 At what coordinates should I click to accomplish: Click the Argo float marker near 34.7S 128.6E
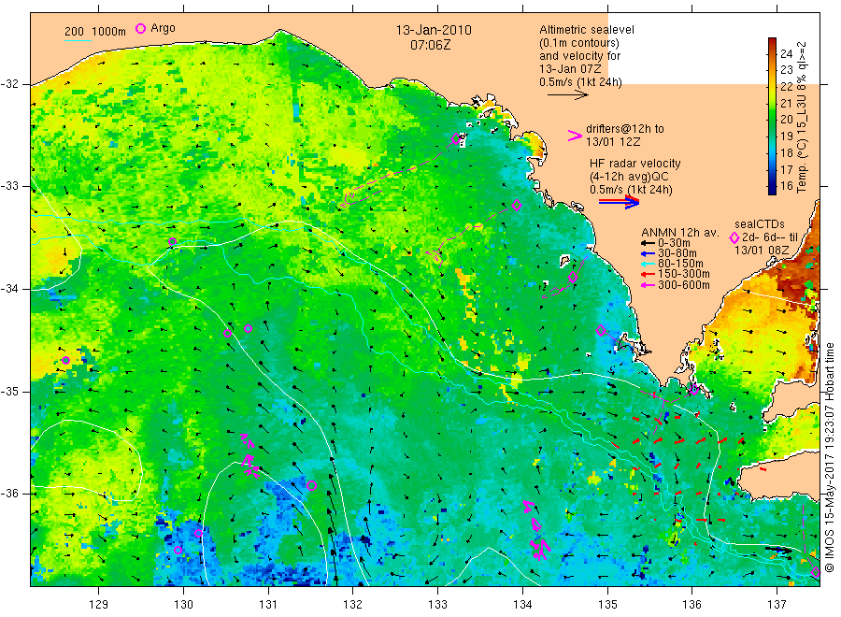[x=66, y=360]
